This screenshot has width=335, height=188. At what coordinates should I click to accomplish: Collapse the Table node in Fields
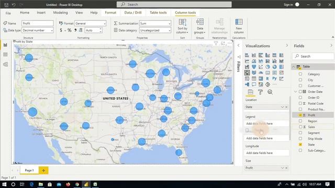click(x=294, y=67)
